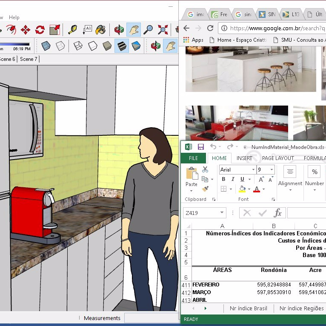Open the PAGE LAYOUT ribbon tab

tap(278, 158)
